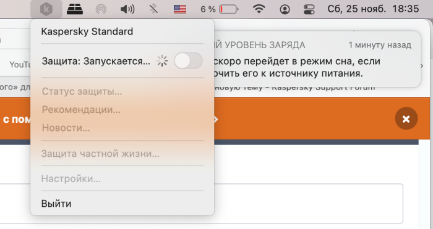The height and width of the screenshot is (229, 433).
Task: Select Новости… menu item
Action: point(66,128)
